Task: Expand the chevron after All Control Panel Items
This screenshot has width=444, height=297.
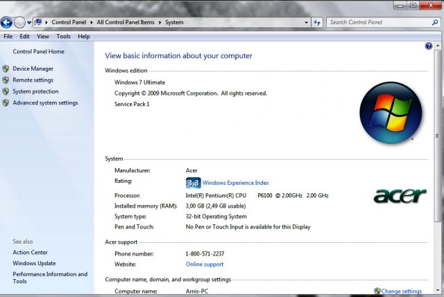Action: tap(160, 22)
